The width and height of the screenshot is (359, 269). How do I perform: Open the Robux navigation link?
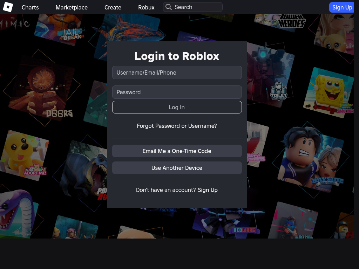point(146,7)
